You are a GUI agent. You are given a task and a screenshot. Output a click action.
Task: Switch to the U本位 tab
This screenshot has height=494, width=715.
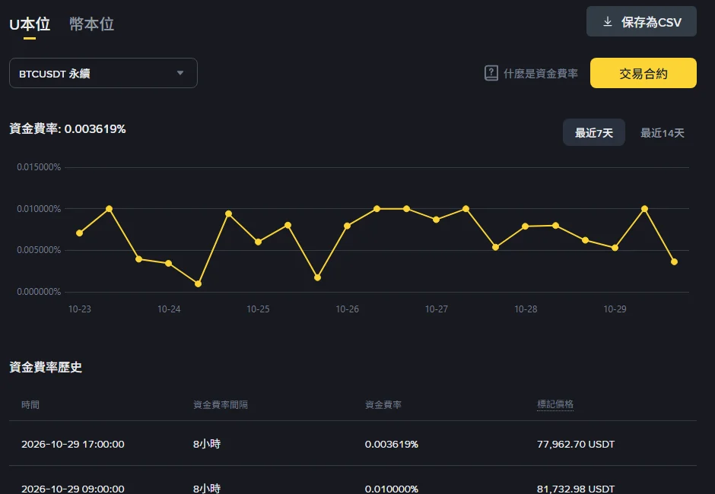click(x=30, y=24)
